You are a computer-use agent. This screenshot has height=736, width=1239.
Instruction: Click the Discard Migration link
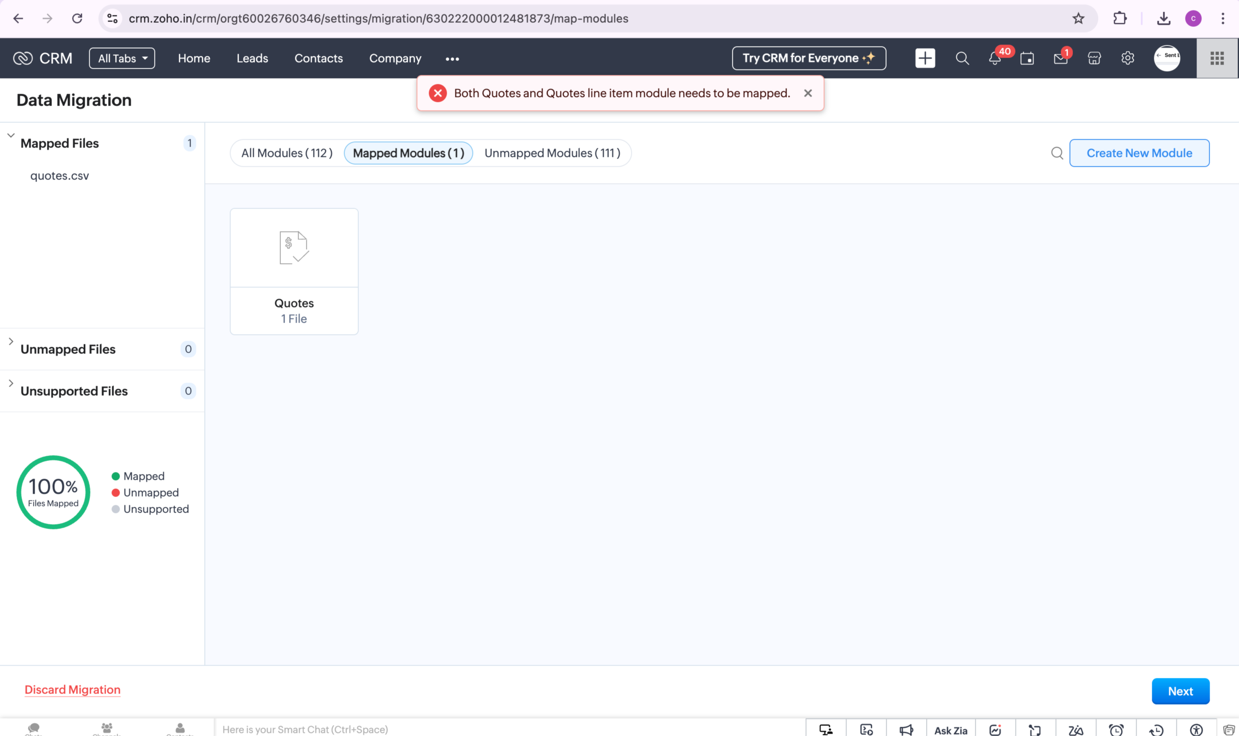72,690
